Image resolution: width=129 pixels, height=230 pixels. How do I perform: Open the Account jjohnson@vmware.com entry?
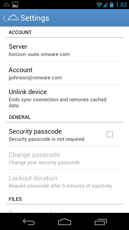64,73
